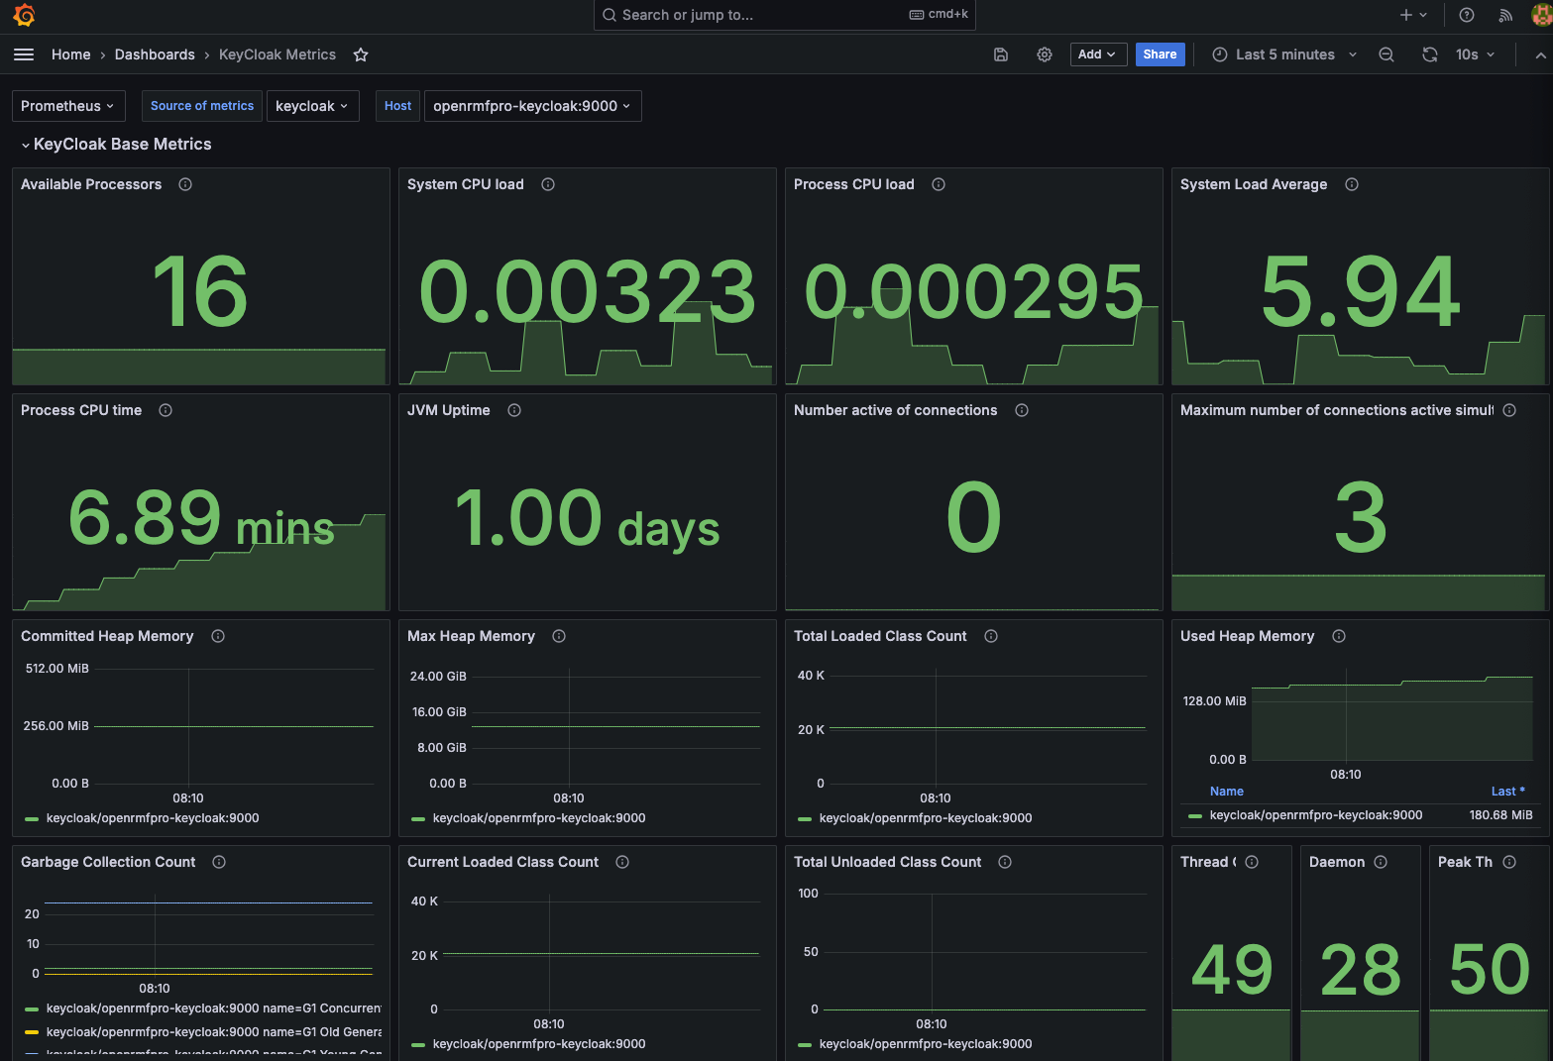Toggle Max Heap Memory legend series
The image size is (1553, 1061).
[x=539, y=818]
